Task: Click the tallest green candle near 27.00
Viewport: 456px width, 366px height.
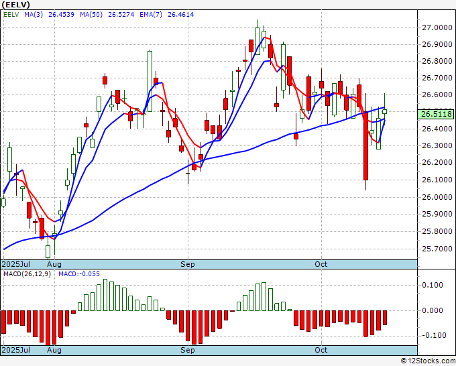Action: [x=258, y=41]
